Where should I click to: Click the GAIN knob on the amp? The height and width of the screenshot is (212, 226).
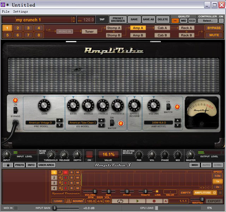tap(44, 105)
